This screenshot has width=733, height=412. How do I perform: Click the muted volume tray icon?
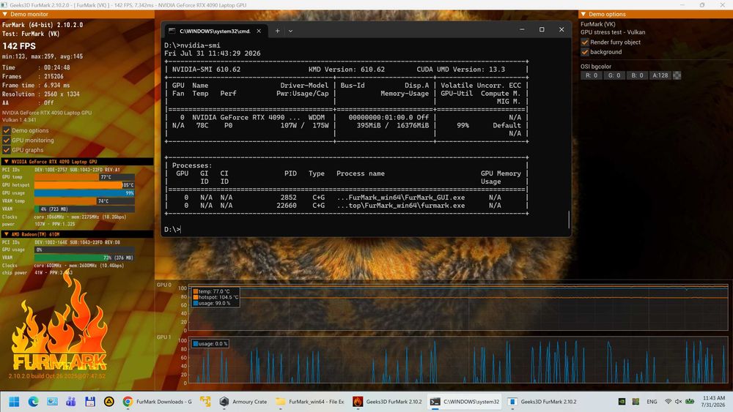pos(678,401)
